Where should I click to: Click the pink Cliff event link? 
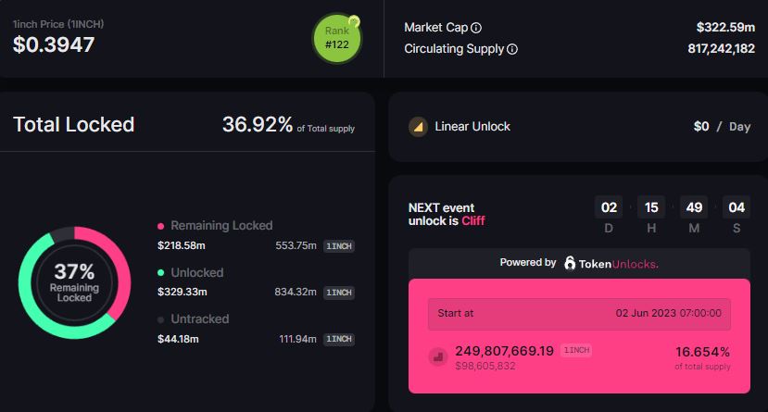point(472,221)
